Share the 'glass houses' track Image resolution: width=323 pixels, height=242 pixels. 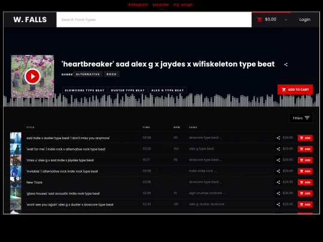pos(278,193)
